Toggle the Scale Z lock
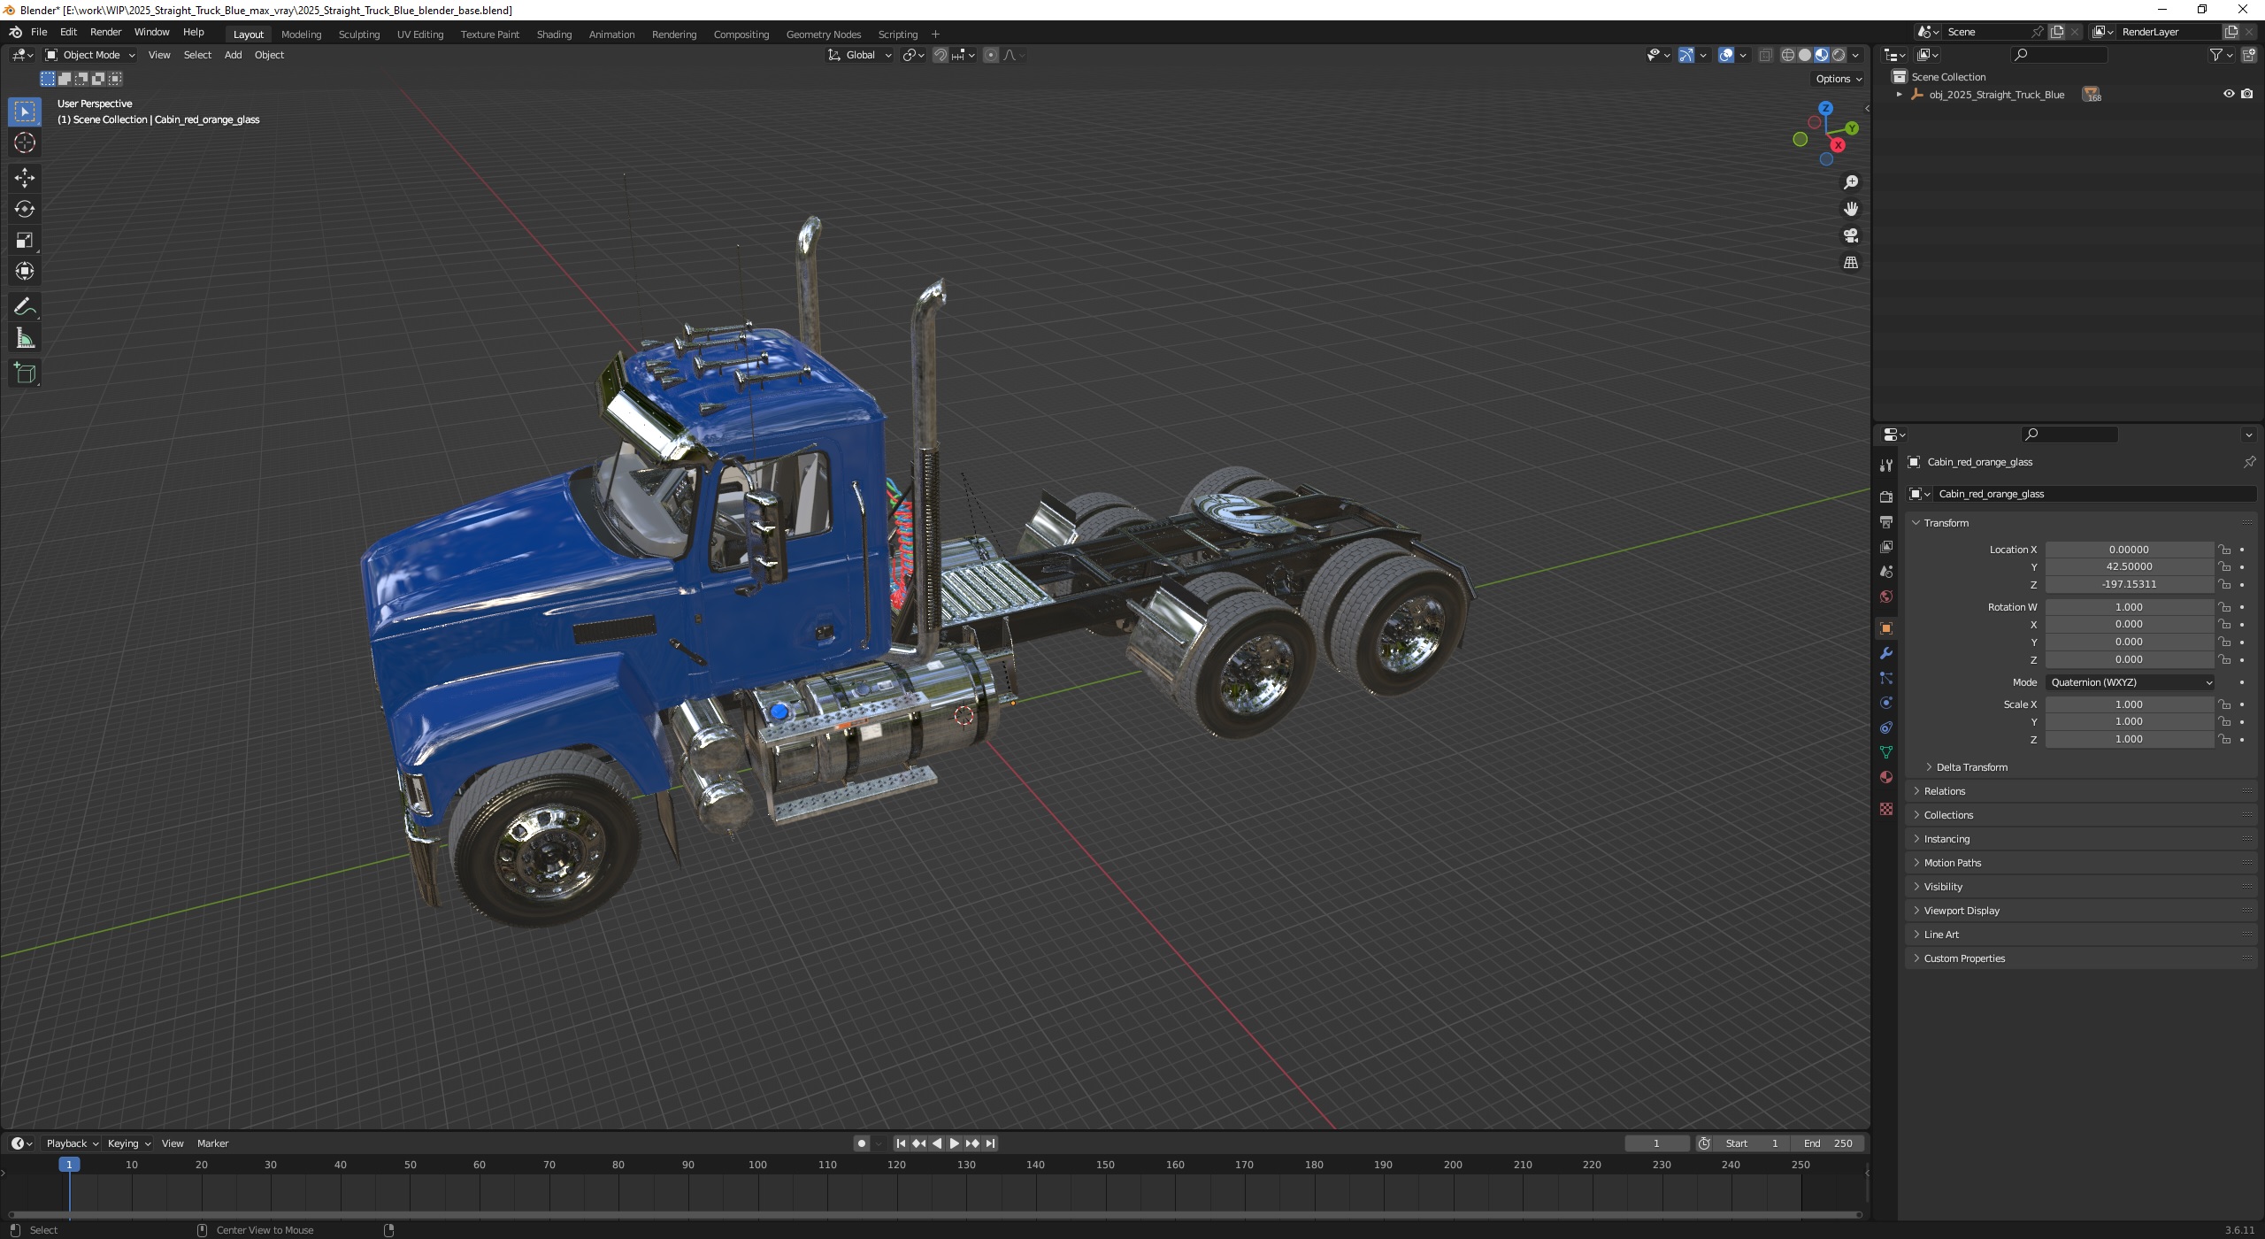The height and width of the screenshot is (1239, 2265). click(2224, 739)
